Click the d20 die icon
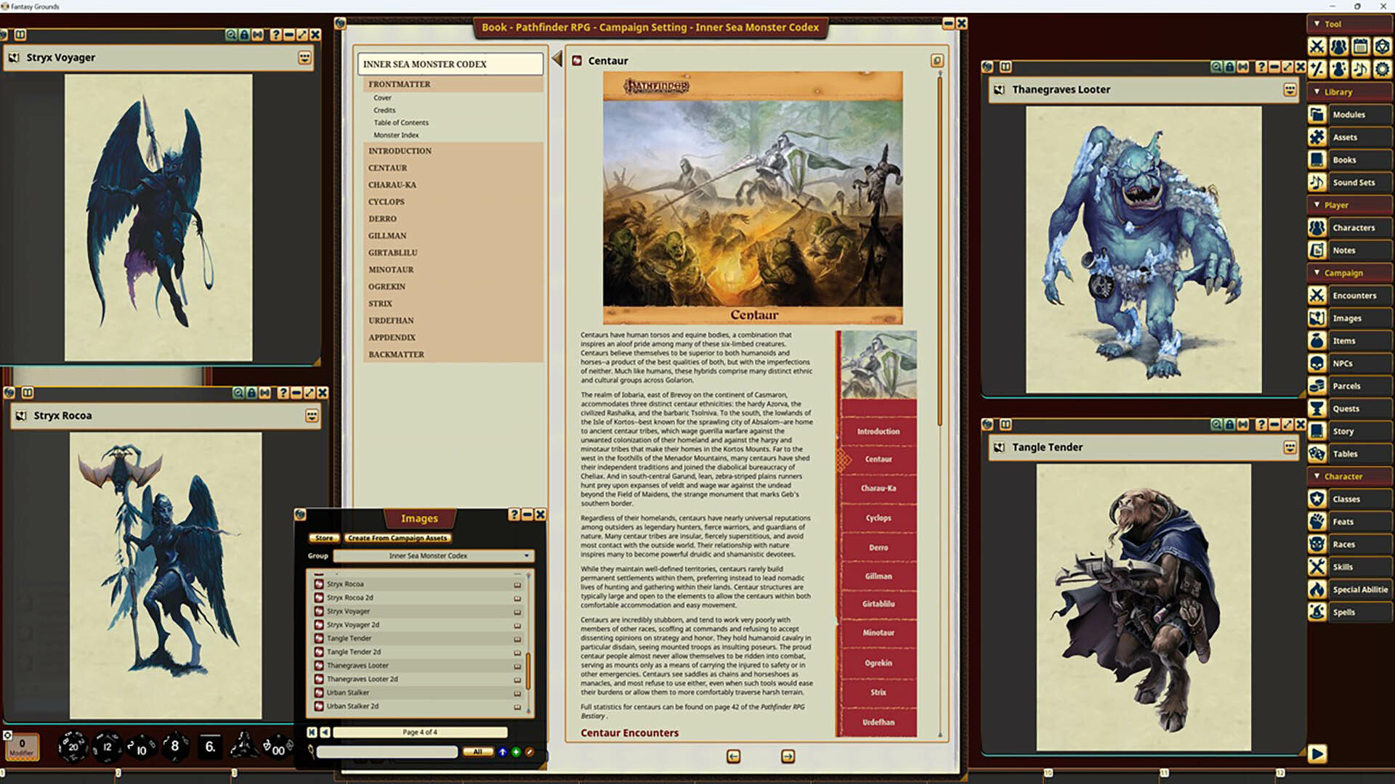1395x784 pixels. (72, 746)
